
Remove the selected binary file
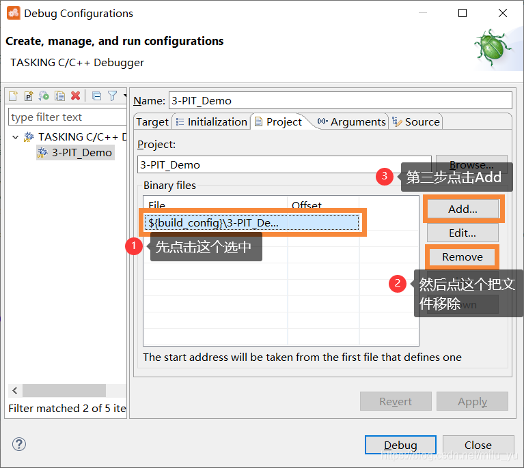(463, 257)
